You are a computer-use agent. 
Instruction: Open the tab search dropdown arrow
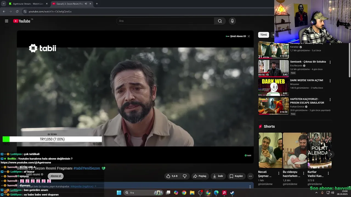[4, 4]
